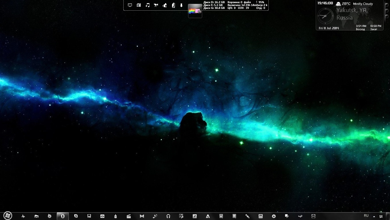The height and width of the screenshot is (220, 390).
Task: Click the music note icon in the top dock
Action: coord(147,5)
